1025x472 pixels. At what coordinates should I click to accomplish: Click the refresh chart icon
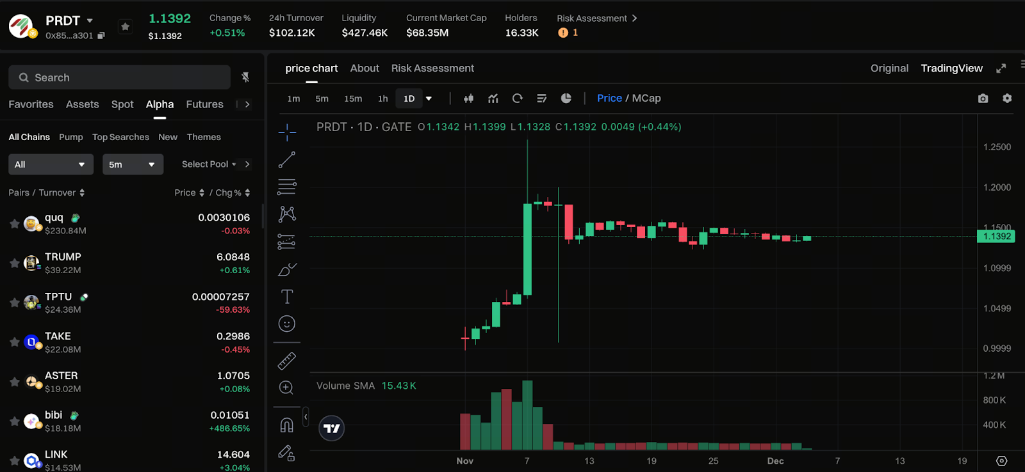point(518,98)
